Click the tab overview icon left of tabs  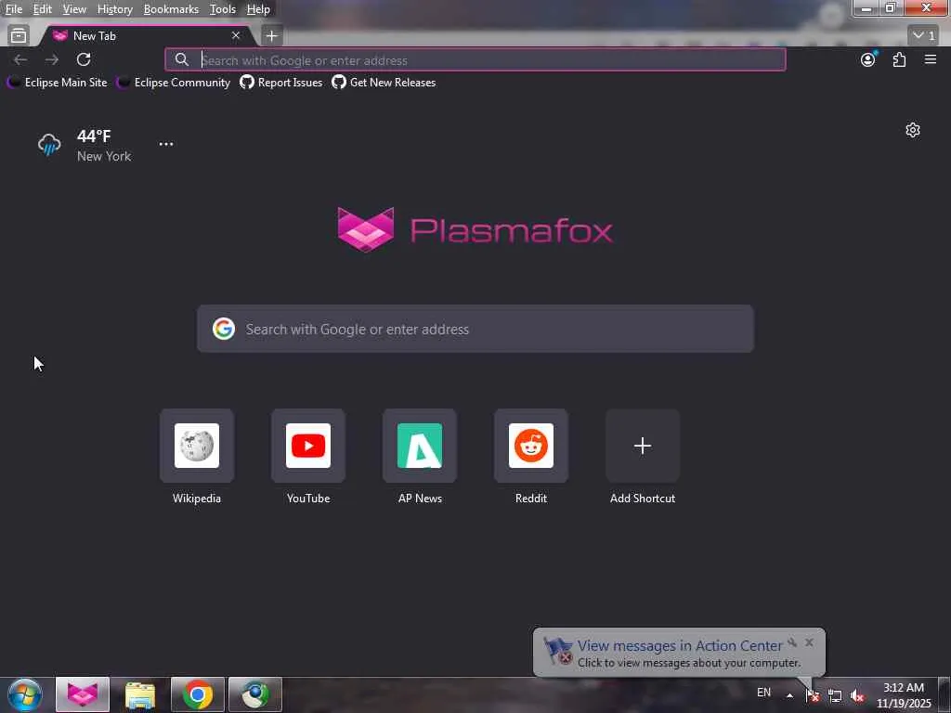[19, 36]
